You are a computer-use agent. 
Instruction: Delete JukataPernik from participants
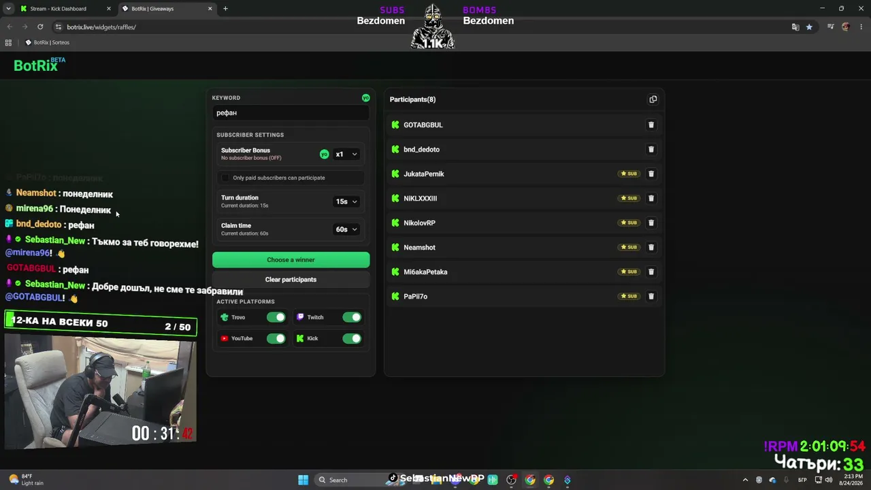[x=651, y=174]
